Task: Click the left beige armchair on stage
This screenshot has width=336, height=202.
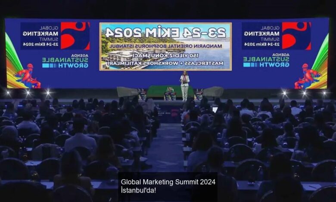Action: (127, 92)
